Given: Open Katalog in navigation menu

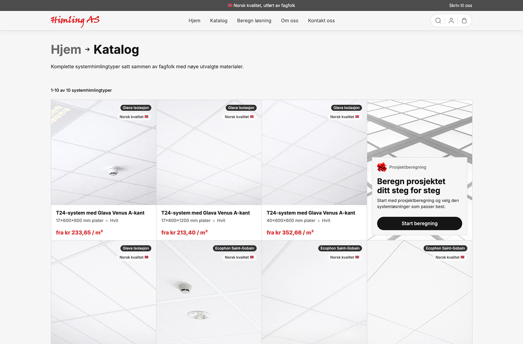Looking at the screenshot, I should pos(219,21).
